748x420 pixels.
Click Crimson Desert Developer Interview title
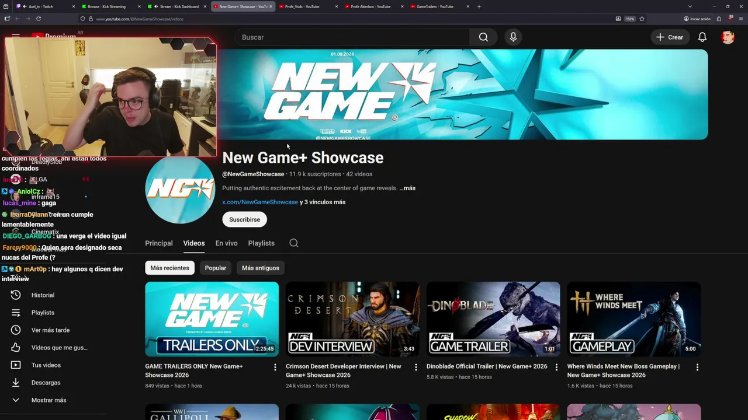point(344,370)
